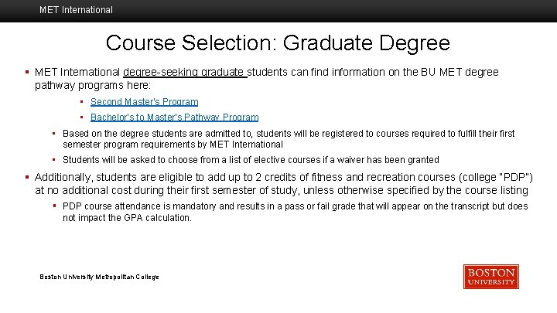Click bullet before 'PDP course attendance'
This screenshot has width=557, height=313.
(54, 206)
